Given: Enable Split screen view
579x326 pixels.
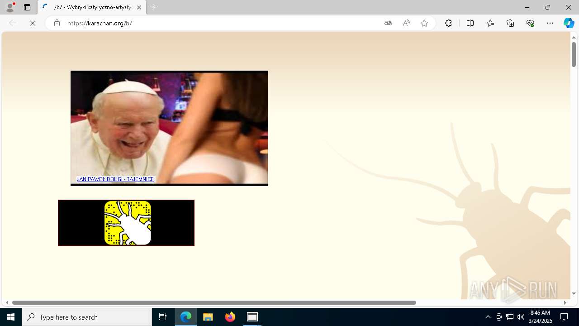Looking at the screenshot, I should (x=470, y=23).
